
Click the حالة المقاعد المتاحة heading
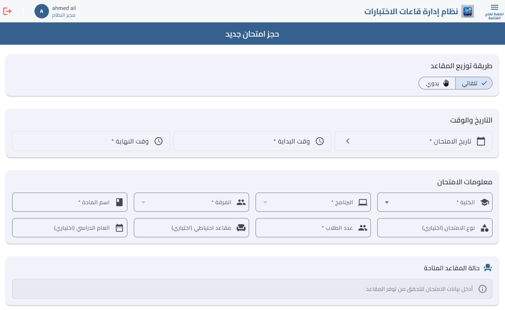point(452,268)
